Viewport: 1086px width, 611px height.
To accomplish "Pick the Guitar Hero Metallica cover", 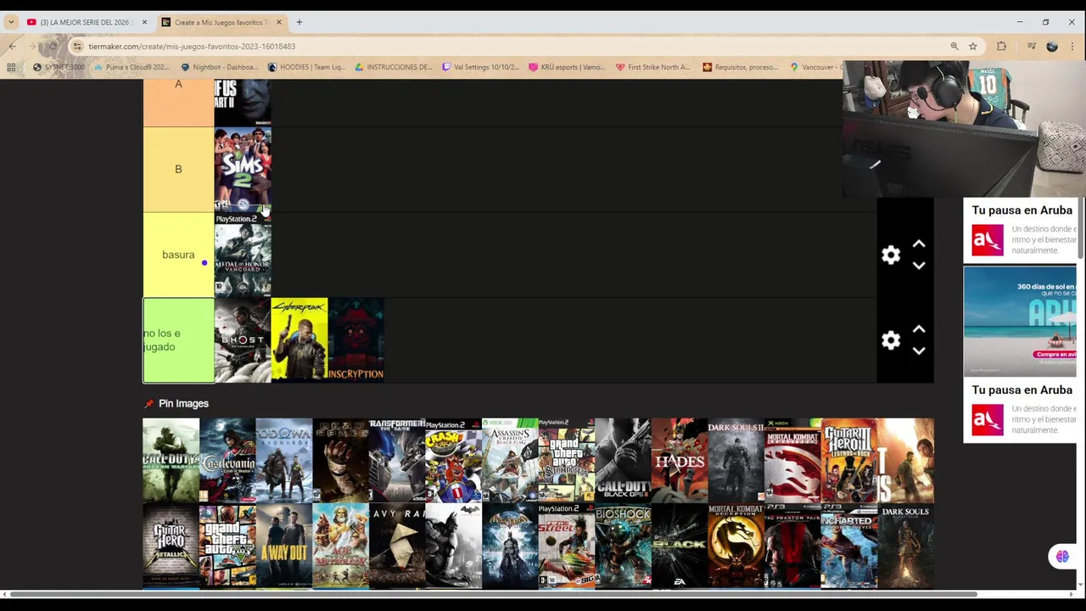I will click(171, 546).
